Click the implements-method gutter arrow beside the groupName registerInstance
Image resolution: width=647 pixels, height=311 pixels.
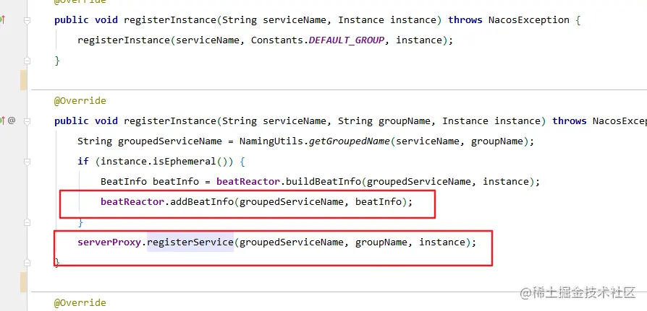[2, 121]
